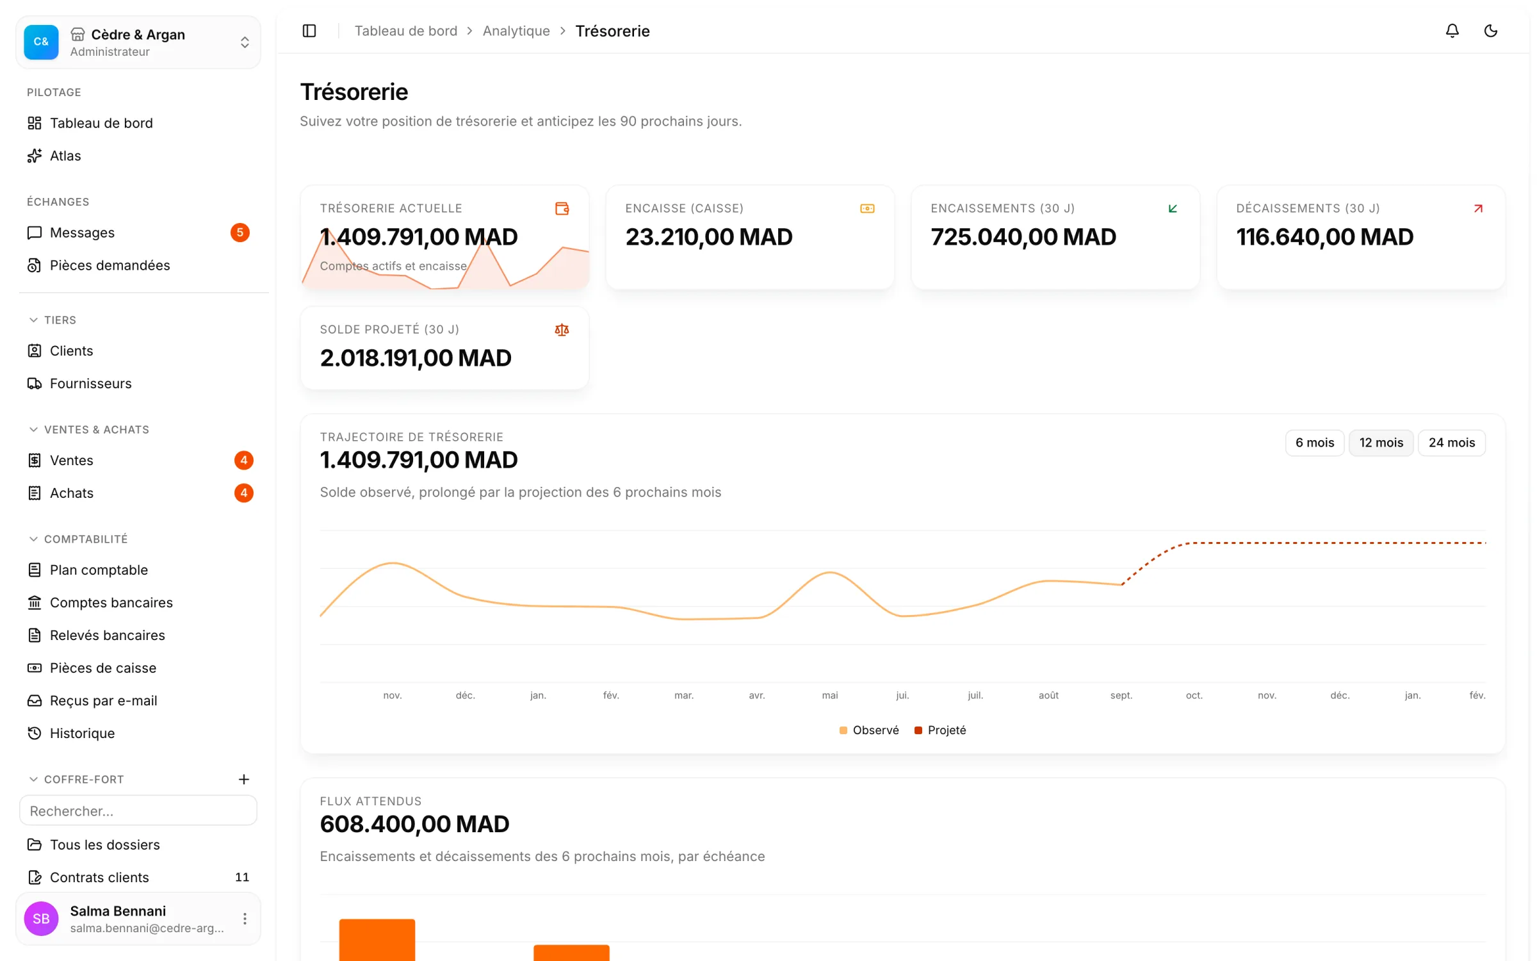Viewport: 1537px width, 961px height.
Task: Open Messages with 5 unread
Action: (x=138, y=233)
